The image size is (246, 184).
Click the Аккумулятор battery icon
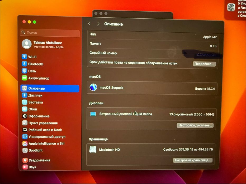[x=25, y=78]
